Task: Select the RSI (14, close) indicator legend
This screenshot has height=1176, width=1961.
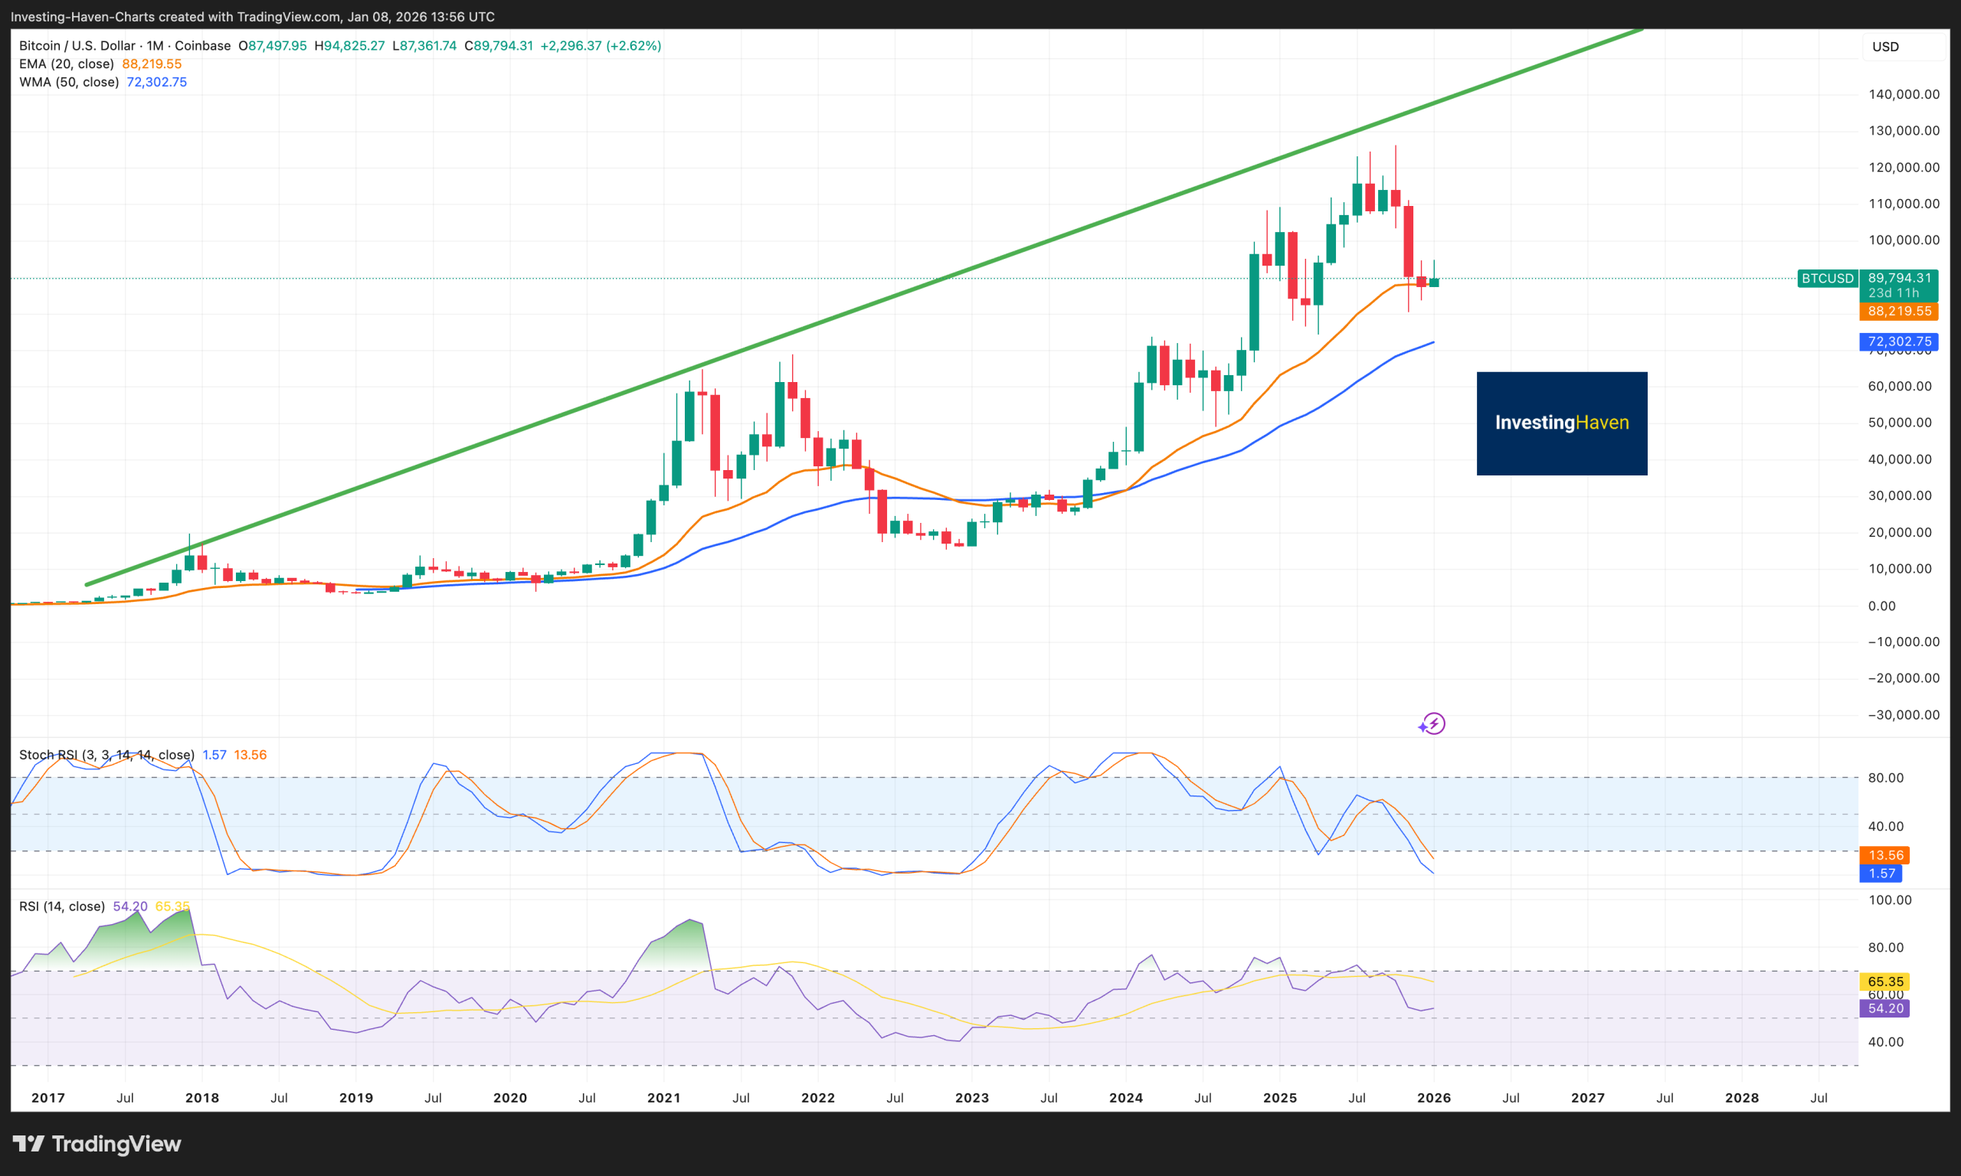Action: tap(62, 906)
